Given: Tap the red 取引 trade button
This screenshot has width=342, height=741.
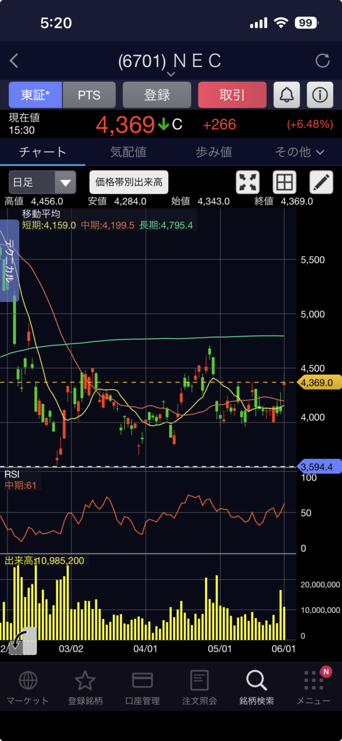Looking at the screenshot, I should coord(232,95).
